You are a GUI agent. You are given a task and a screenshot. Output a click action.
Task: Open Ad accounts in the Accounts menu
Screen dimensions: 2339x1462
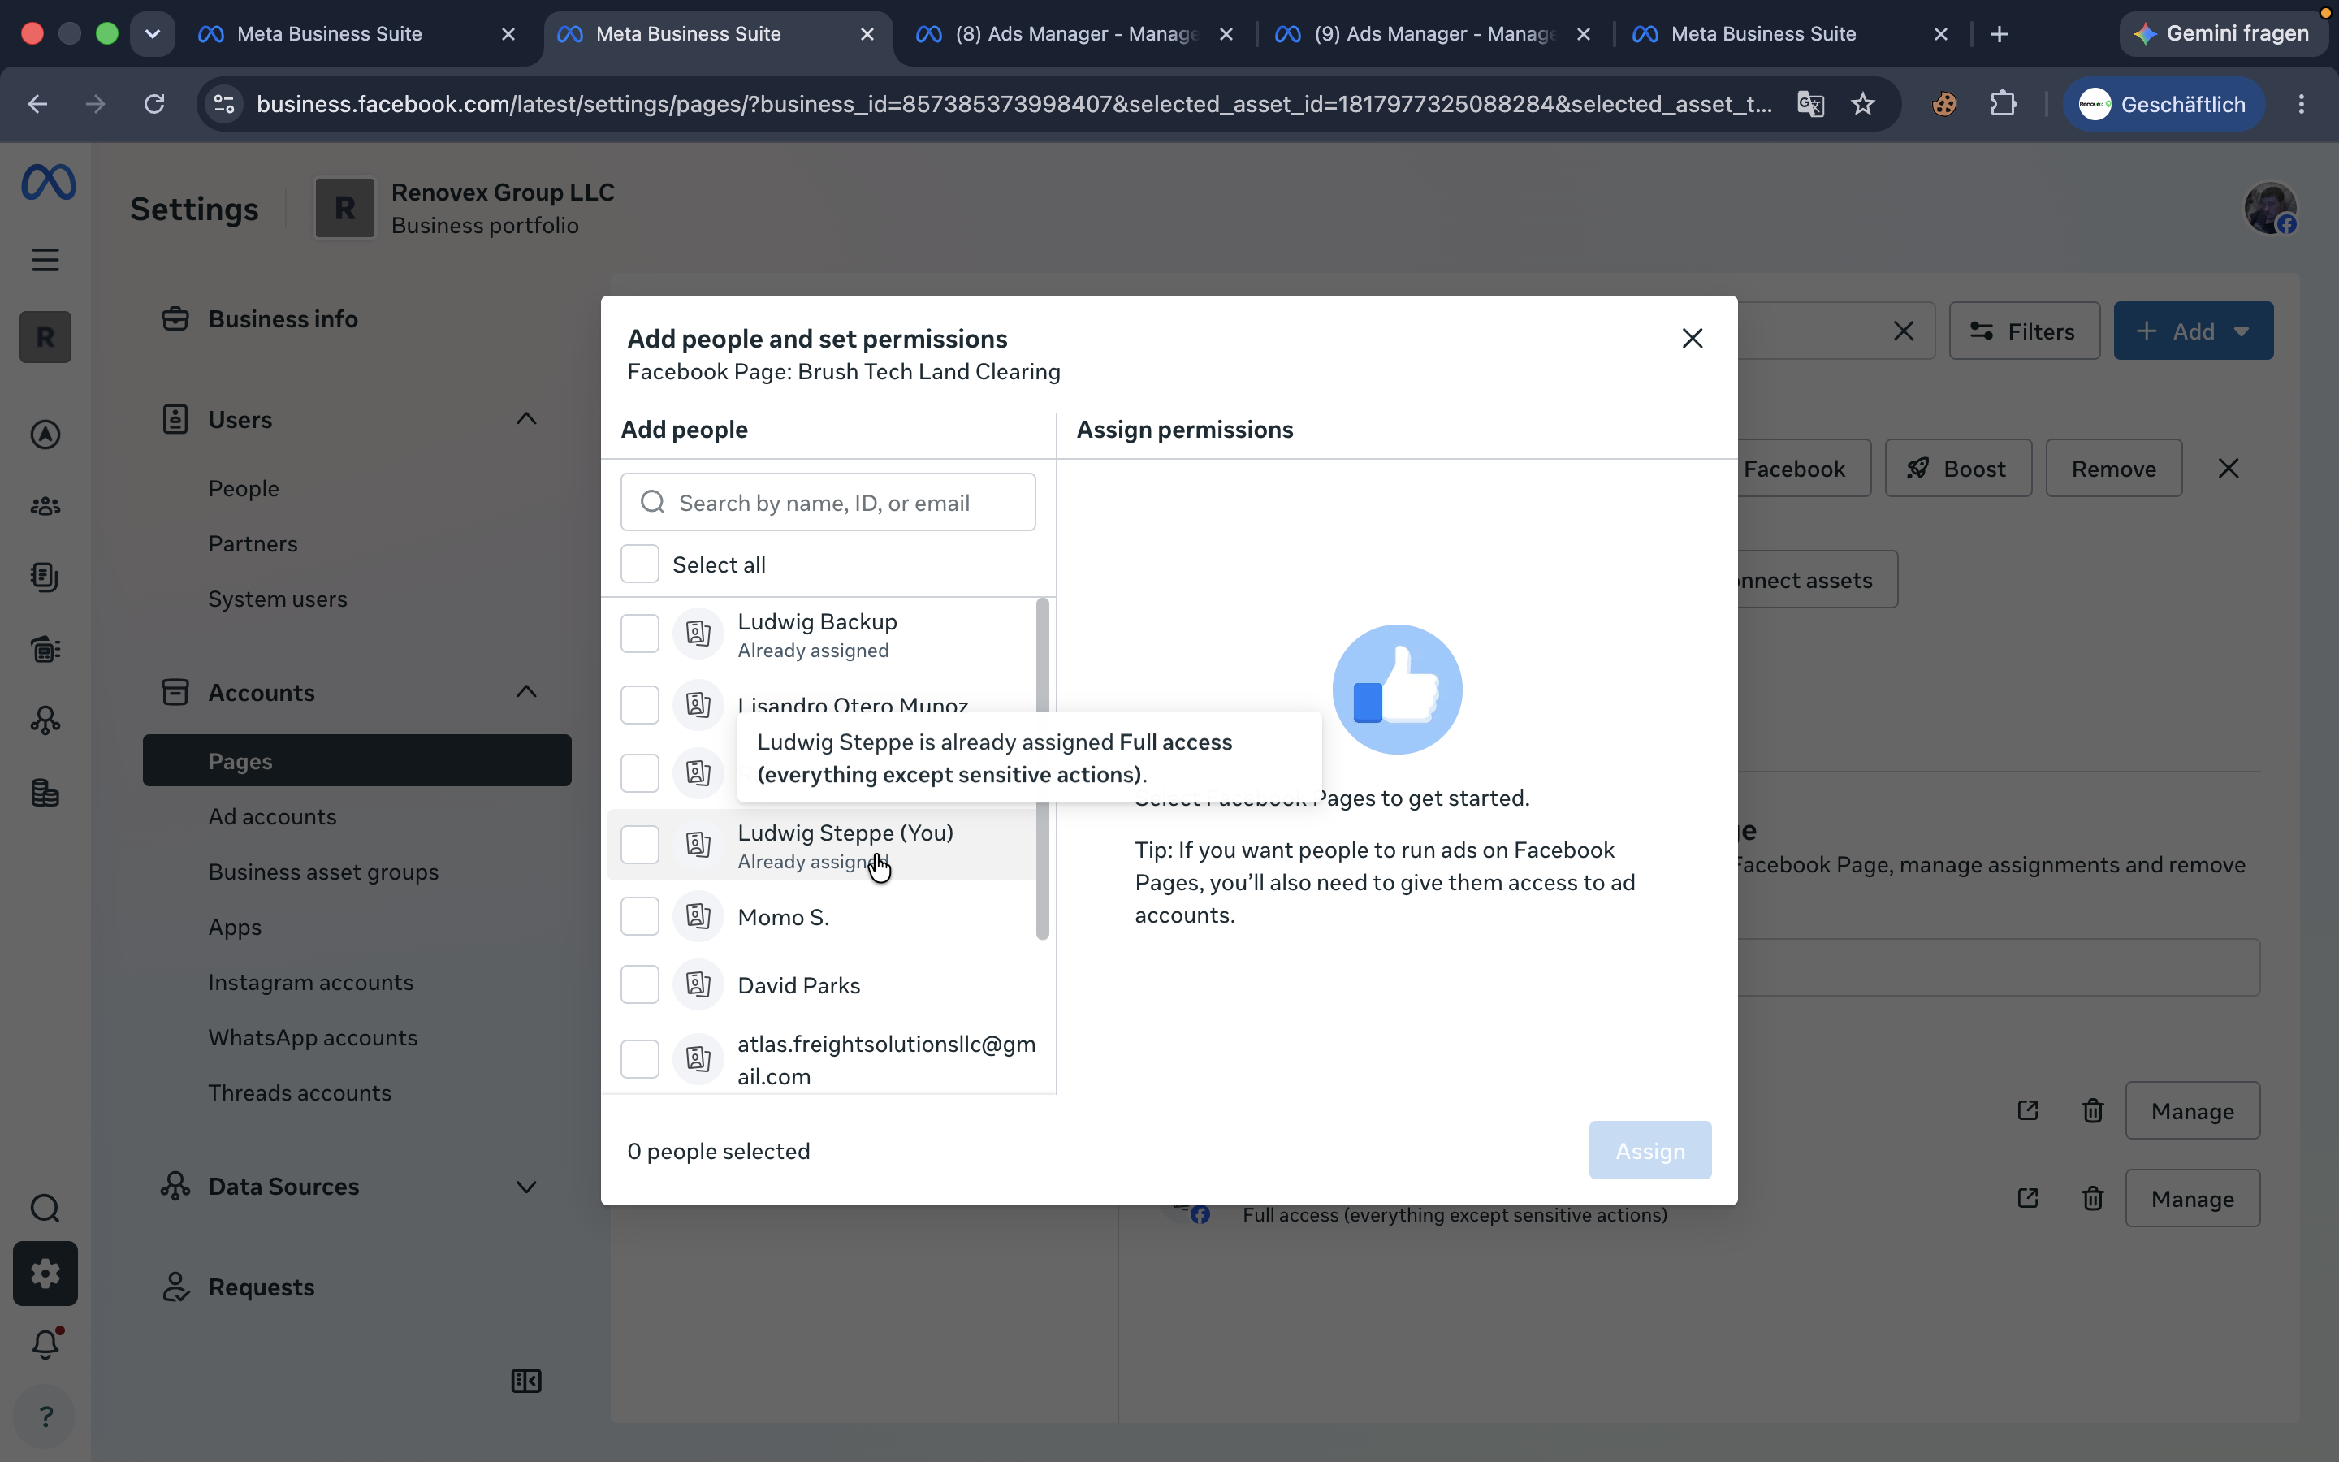[x=273, y=816]
